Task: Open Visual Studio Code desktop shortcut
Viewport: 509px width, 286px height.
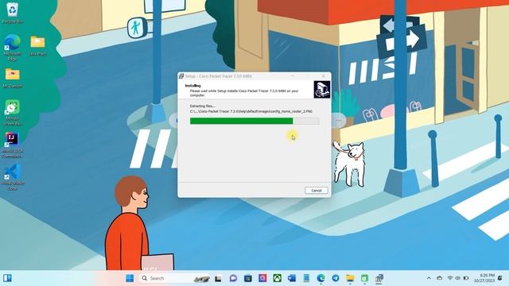Action: pos(13,176)
